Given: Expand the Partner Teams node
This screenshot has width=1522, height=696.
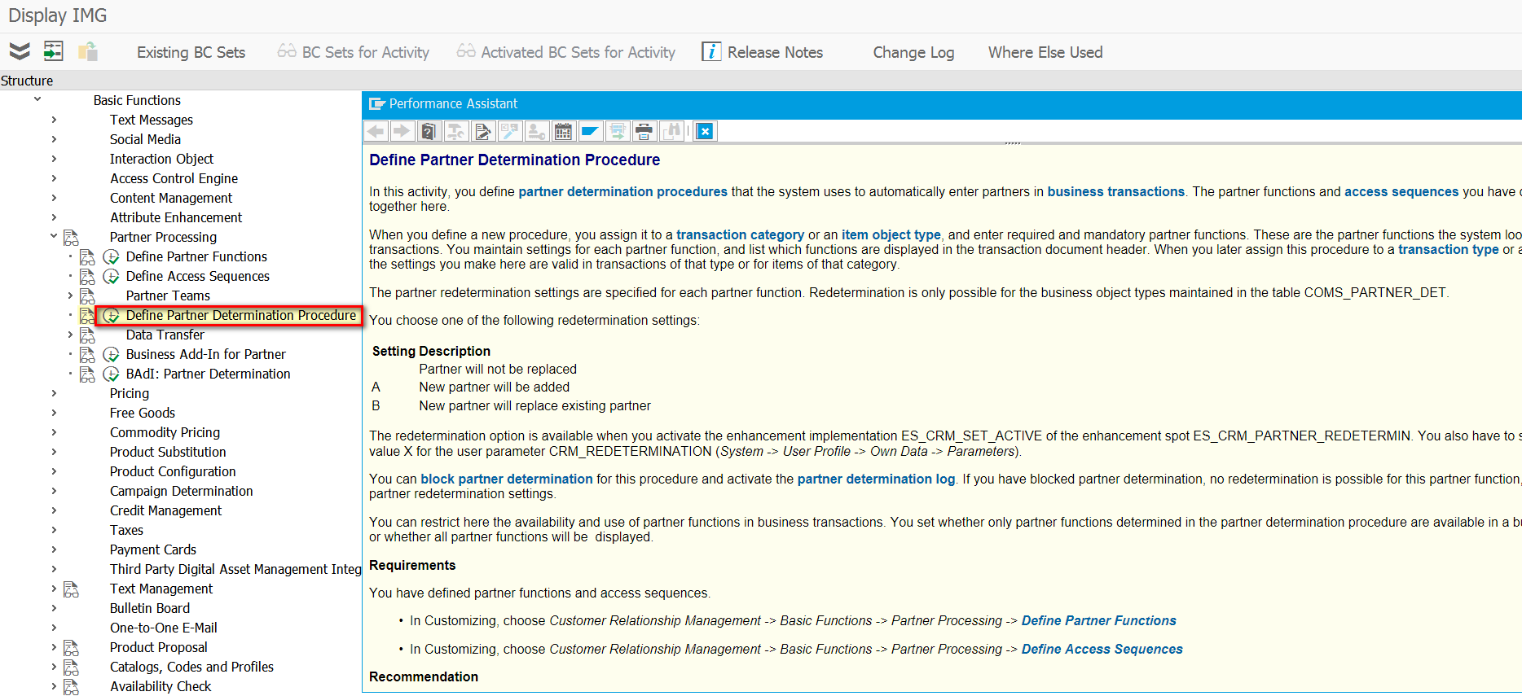Looking at the screenshot, I should pos(70,295).
